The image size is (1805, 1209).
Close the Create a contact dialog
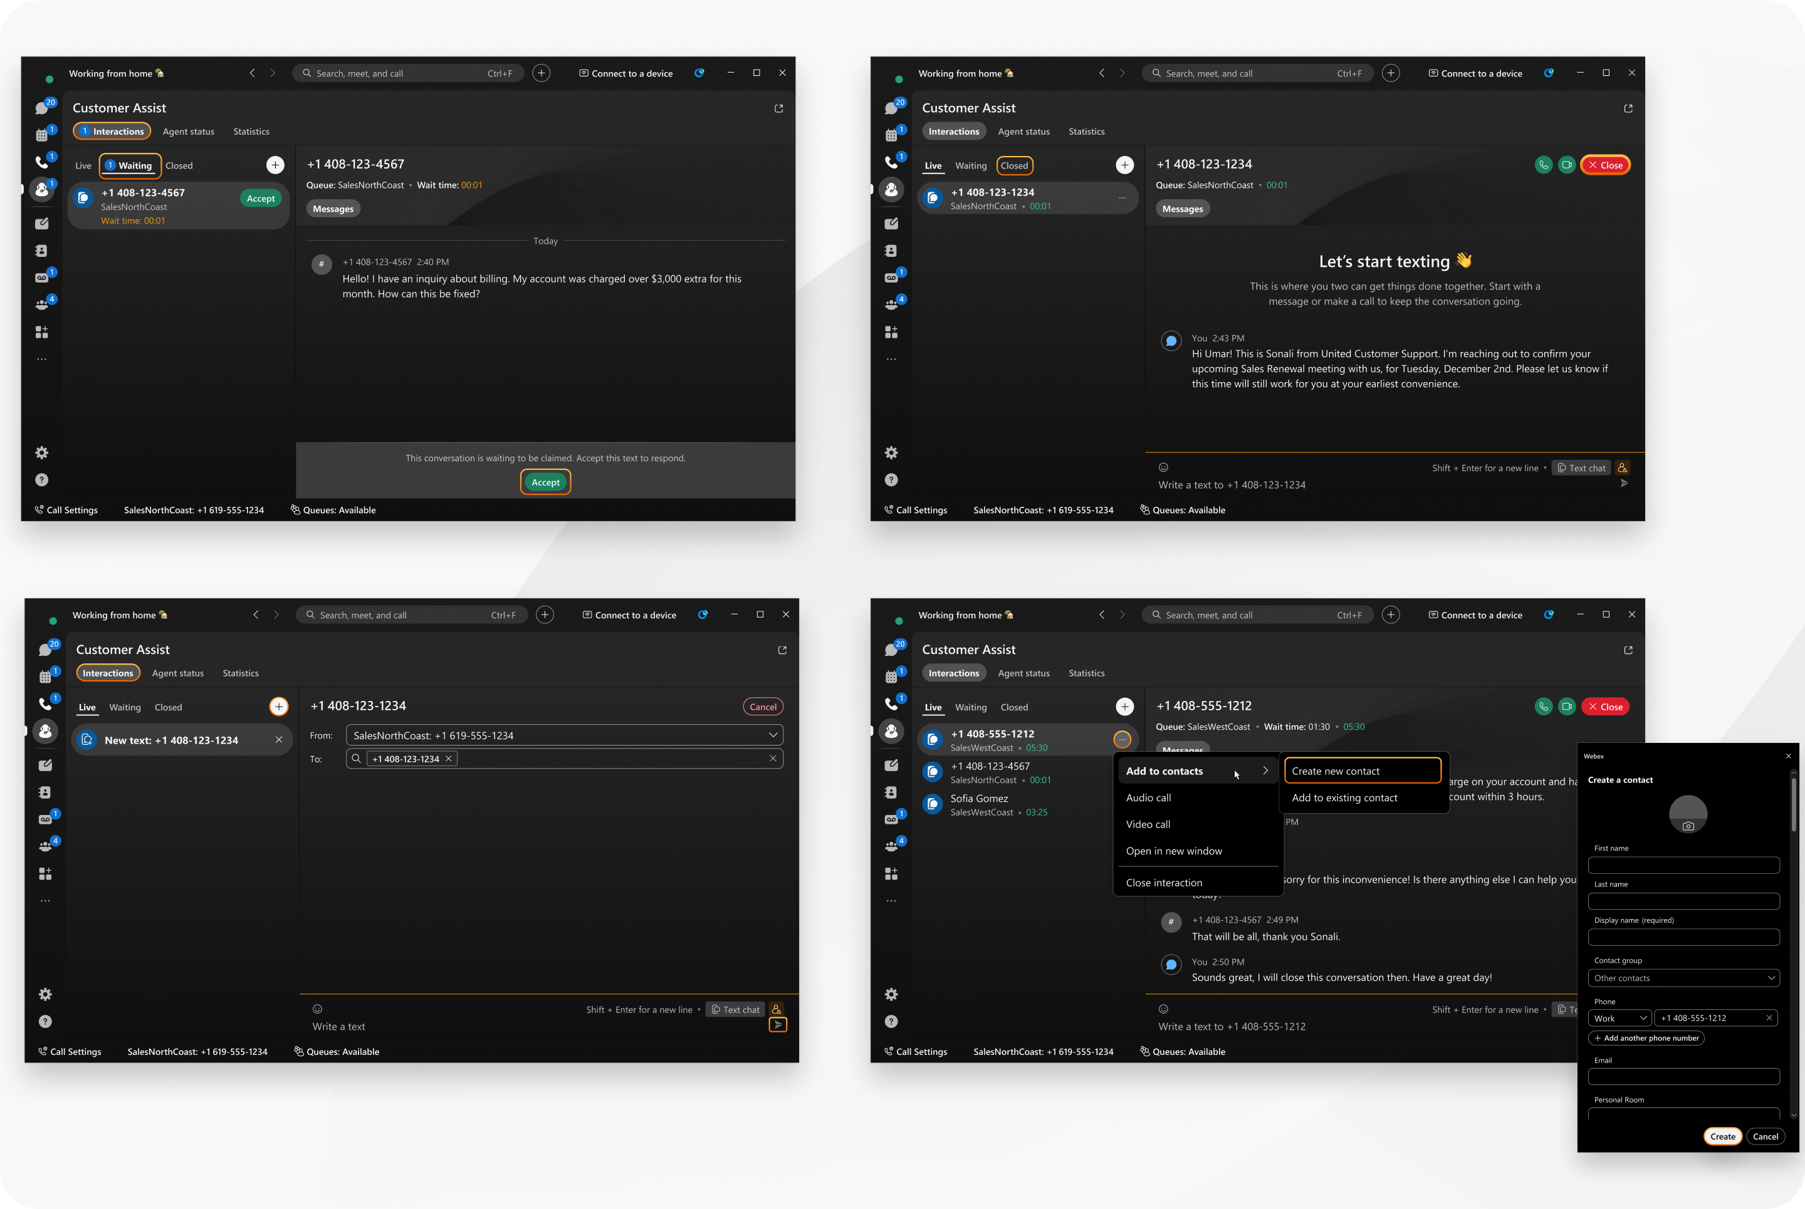[x=1789, y=756]
